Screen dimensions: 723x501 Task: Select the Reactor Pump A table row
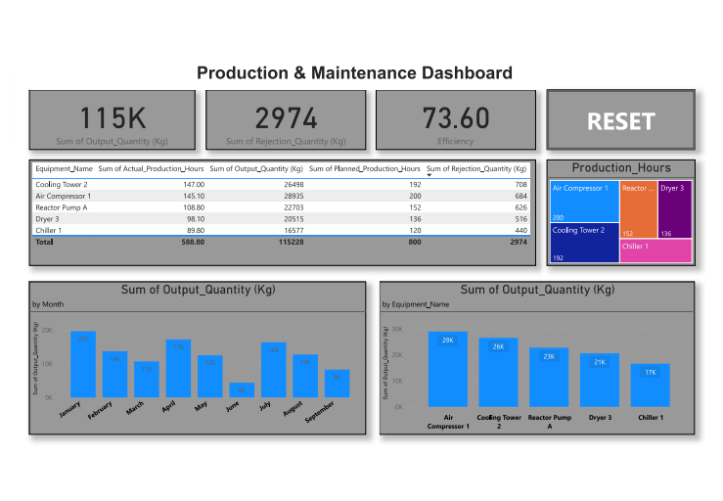click(281, 207)
